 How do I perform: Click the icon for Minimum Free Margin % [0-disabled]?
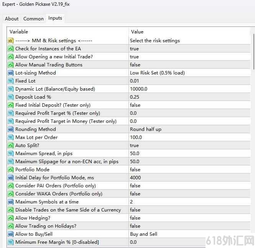click(x=11, y=242)
